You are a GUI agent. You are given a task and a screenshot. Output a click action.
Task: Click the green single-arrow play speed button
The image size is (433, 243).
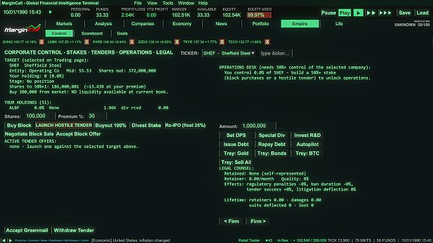pyautogui.click(x=358, y=13)
